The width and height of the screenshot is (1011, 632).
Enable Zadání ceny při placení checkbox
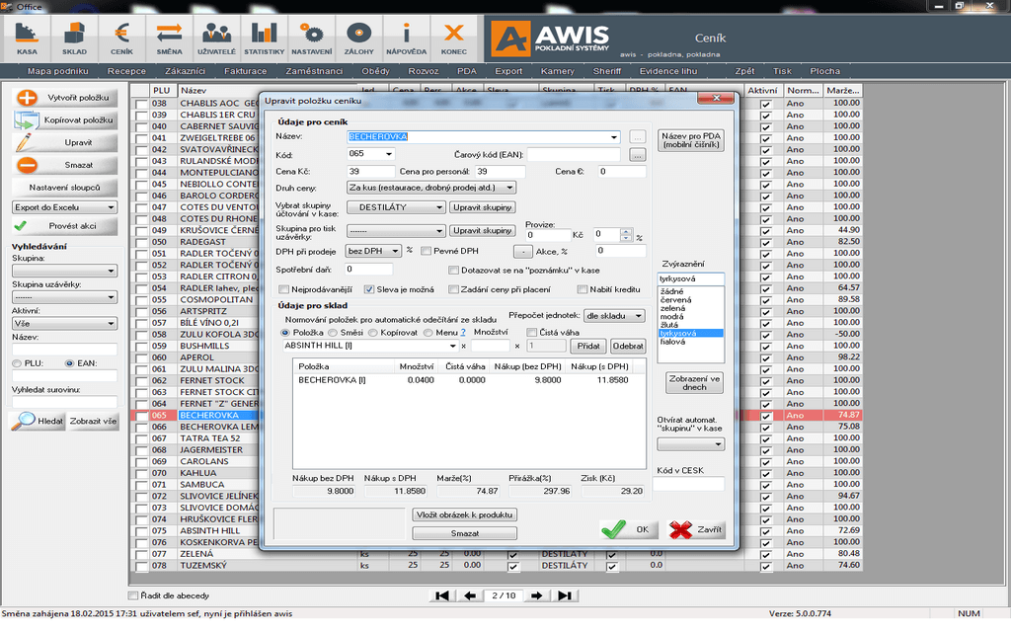453,289
